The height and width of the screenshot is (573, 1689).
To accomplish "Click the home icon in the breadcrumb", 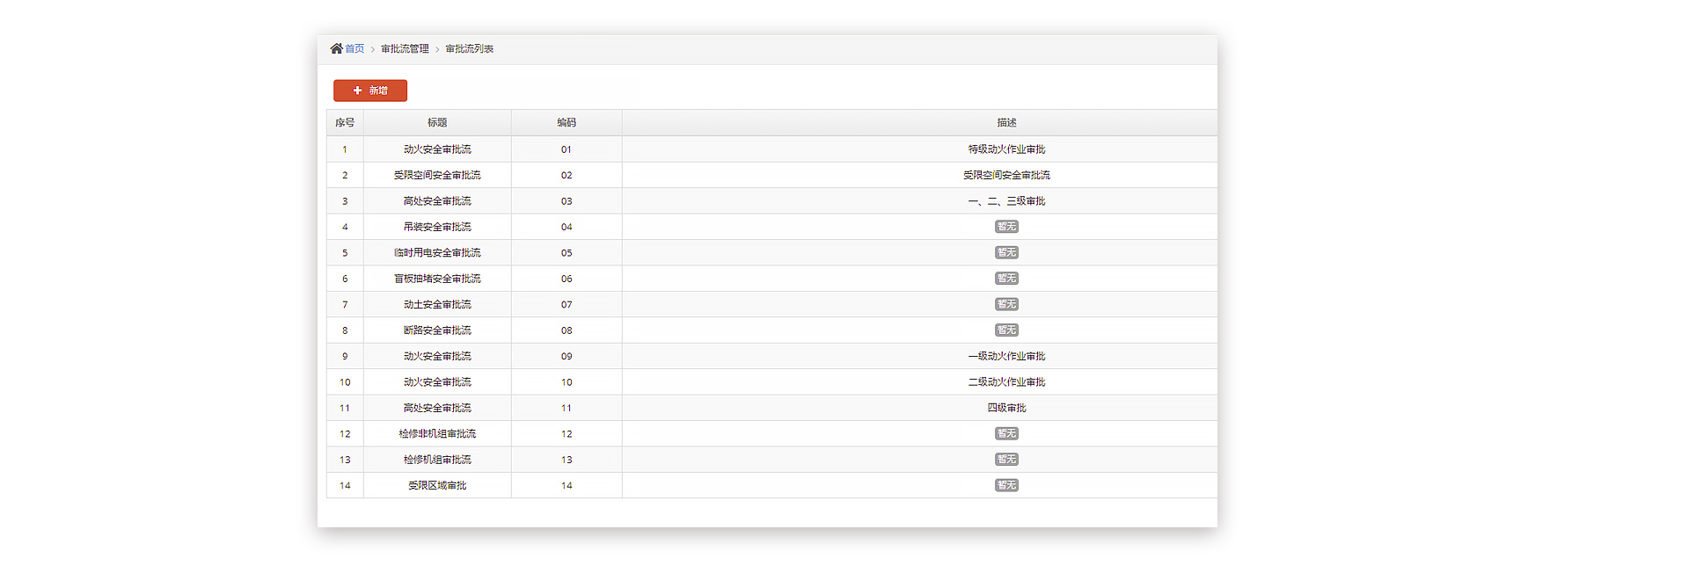I will 336,49.
